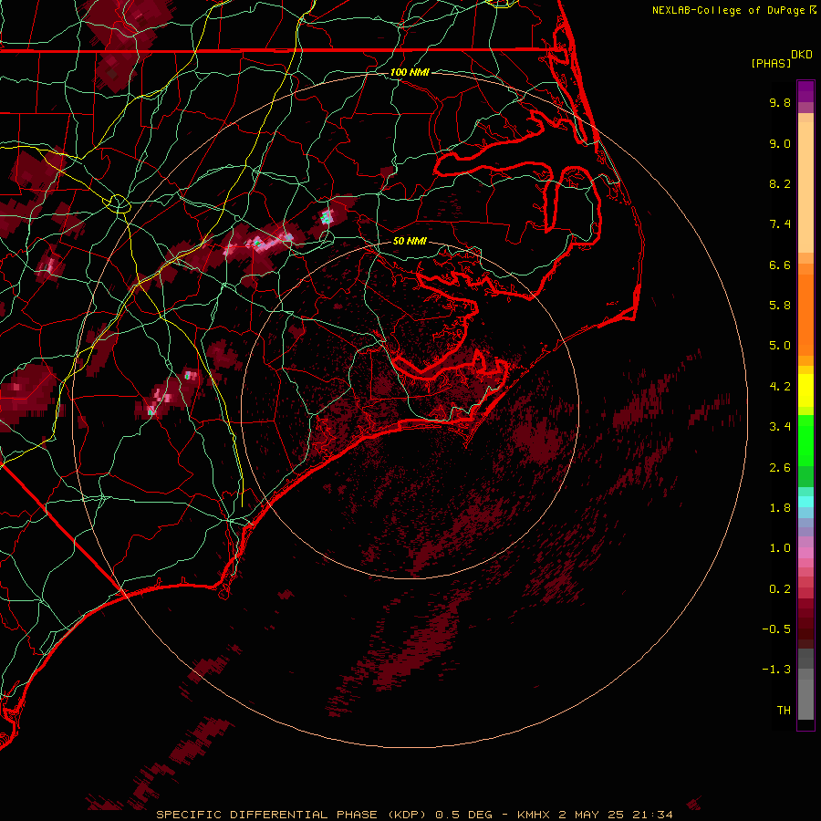This screenshot has width=821, height=821.
Task: Click the DKD PHAS legend title
Action: pyautogui.click(x=781, y=58)
